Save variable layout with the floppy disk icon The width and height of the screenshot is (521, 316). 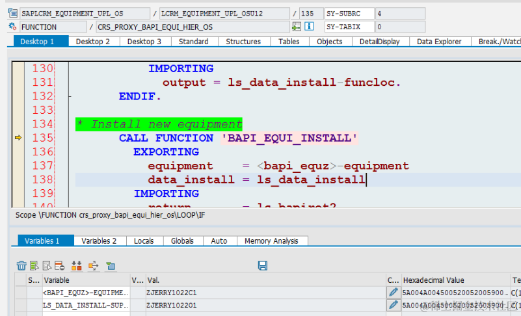(x=263, y=265)
